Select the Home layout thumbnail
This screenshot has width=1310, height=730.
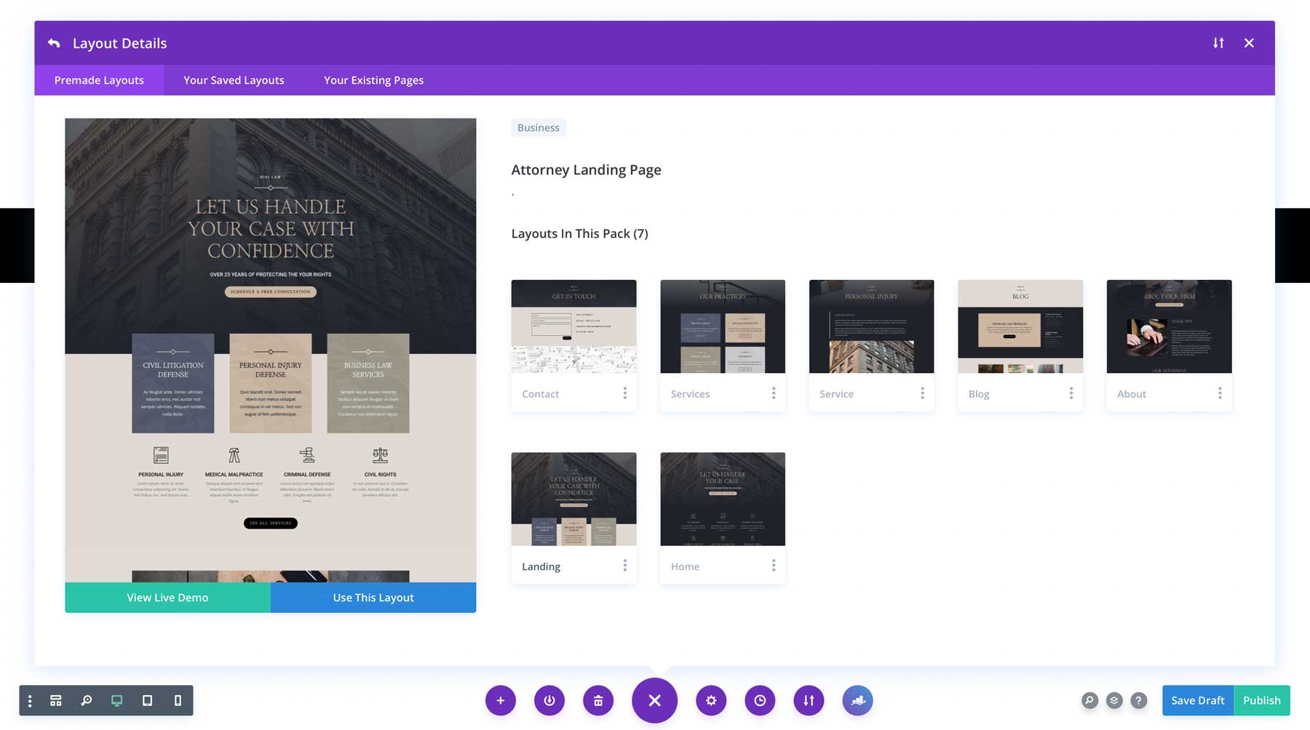(722, 499)
